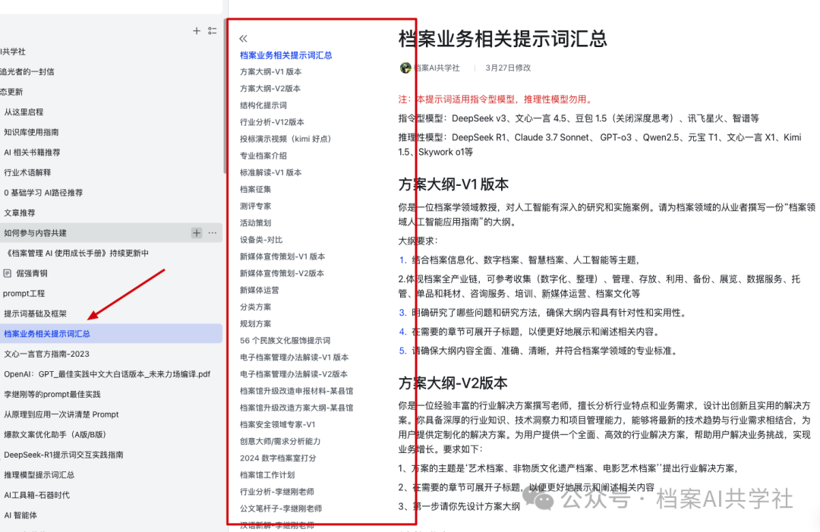Open 提示词基础及框架 in the sidebar
Image resolution: width=820 pixels, height=532 pixels.
35,313
